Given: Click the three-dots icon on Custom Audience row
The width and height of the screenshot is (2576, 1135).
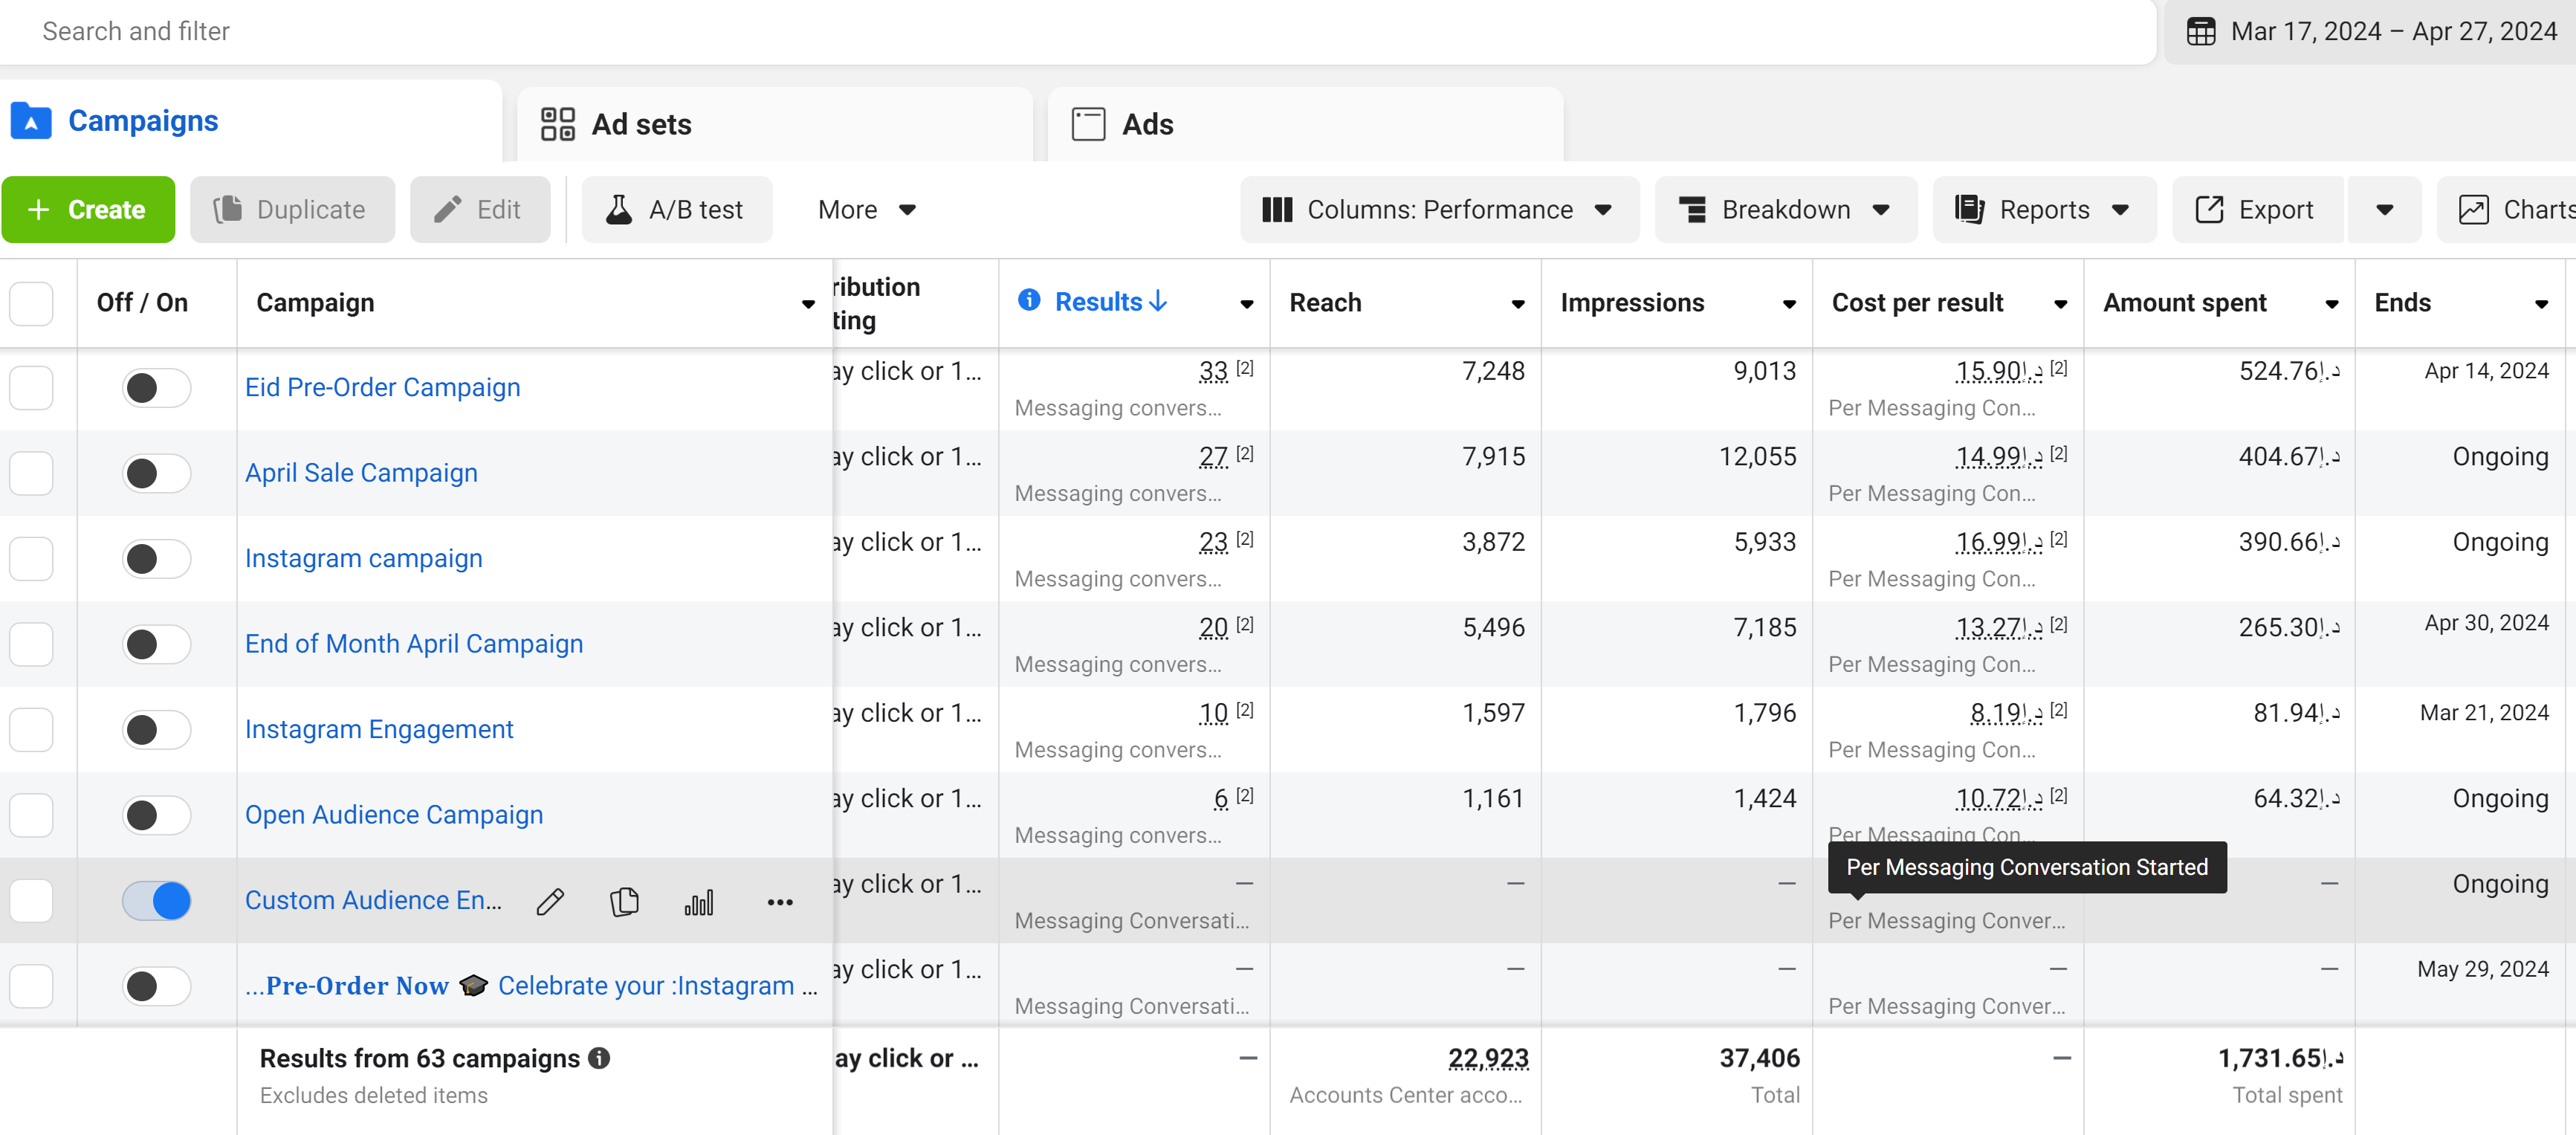Looking at the screenshot, I should [779, 902].
